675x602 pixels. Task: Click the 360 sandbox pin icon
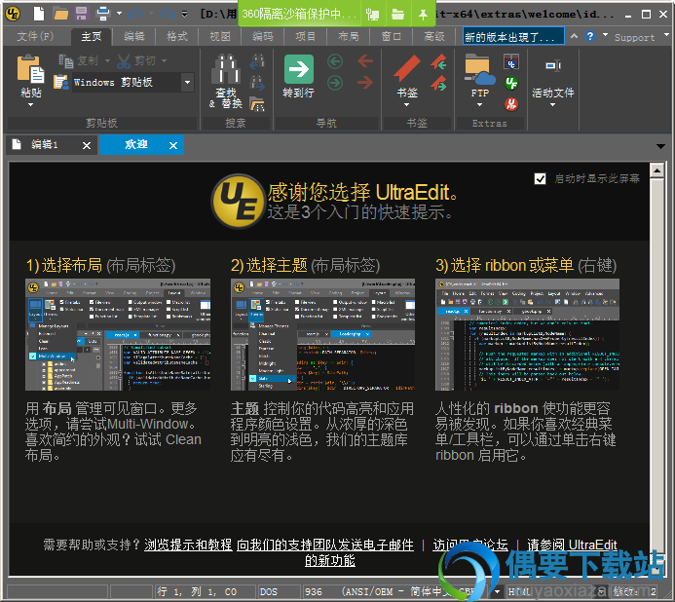pos(423,15)
